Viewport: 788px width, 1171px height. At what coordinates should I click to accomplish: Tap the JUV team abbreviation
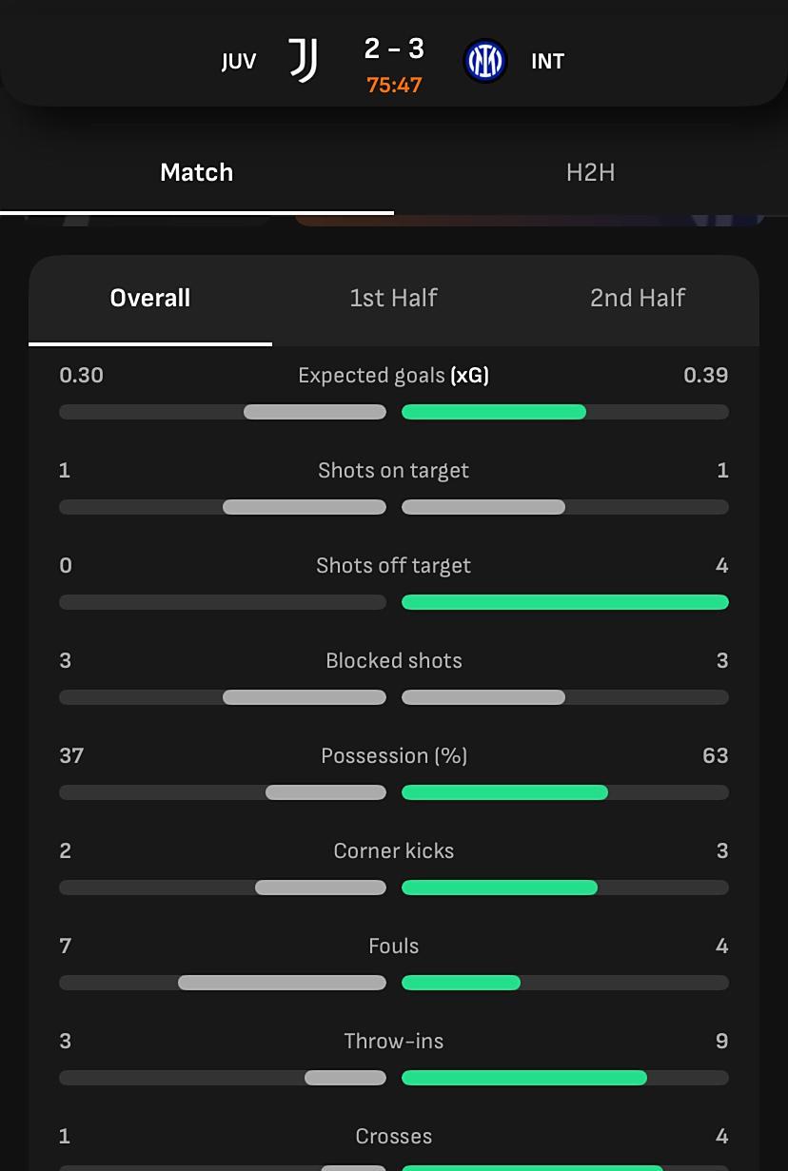pos(238,62)
